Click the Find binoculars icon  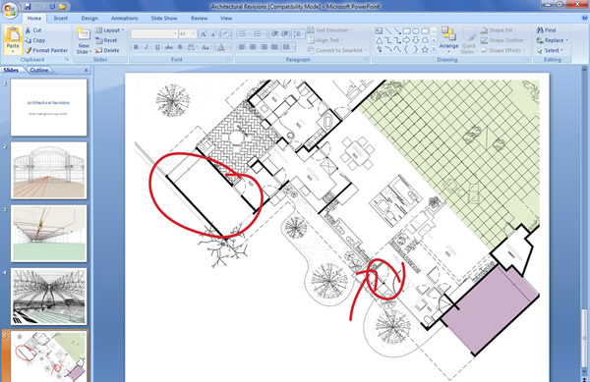point(540,30)
